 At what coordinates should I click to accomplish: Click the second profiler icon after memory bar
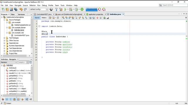click(104, 9)
